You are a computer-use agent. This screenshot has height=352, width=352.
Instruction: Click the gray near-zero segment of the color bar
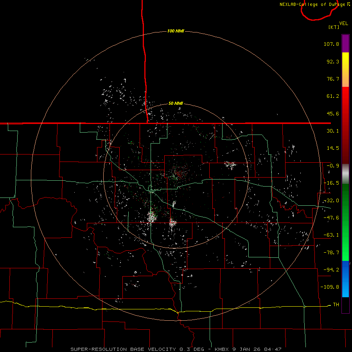(x=345, y=174)
